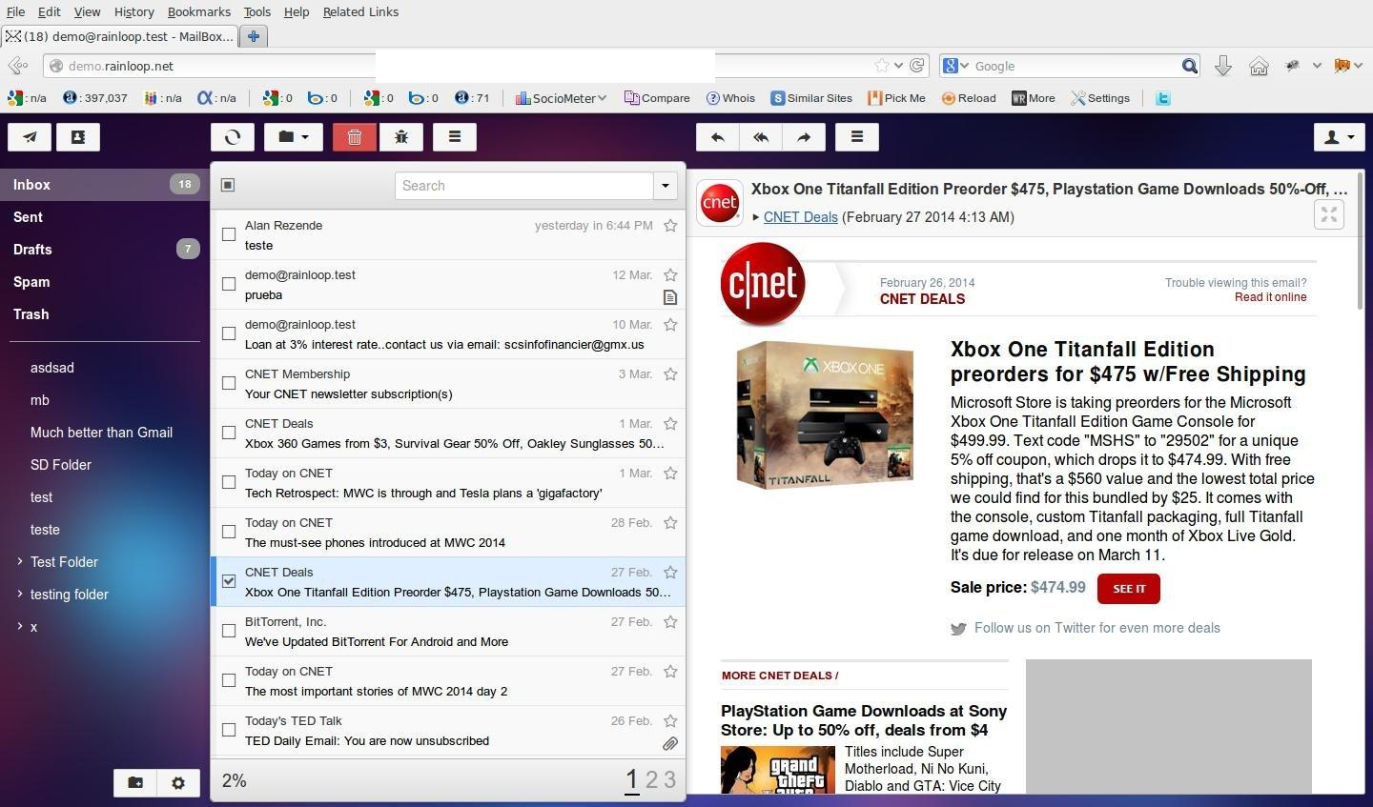
Task: Check the BitTorrent, Inc. message checkbox
Action: (x=229, y=631)
